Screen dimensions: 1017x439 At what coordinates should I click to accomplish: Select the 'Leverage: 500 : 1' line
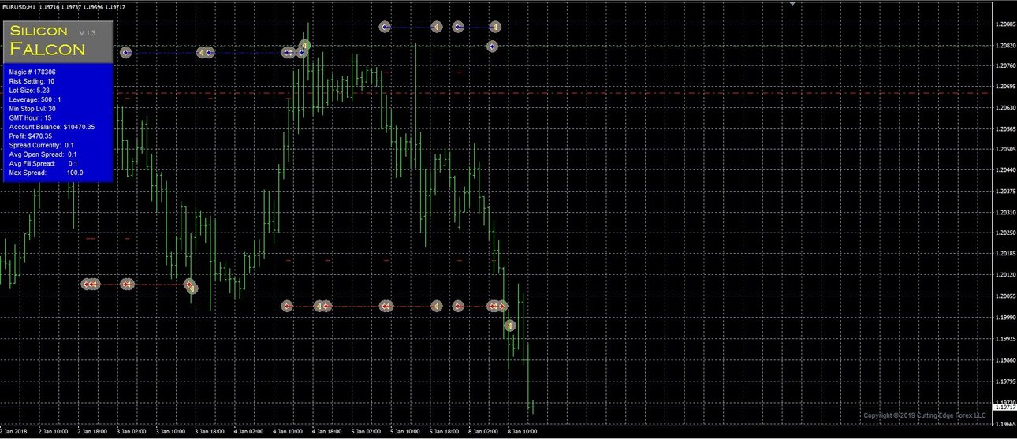(x=35, y=99)
